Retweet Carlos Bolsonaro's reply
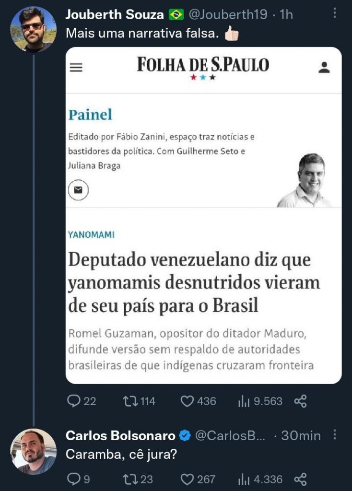 (130, 479)
